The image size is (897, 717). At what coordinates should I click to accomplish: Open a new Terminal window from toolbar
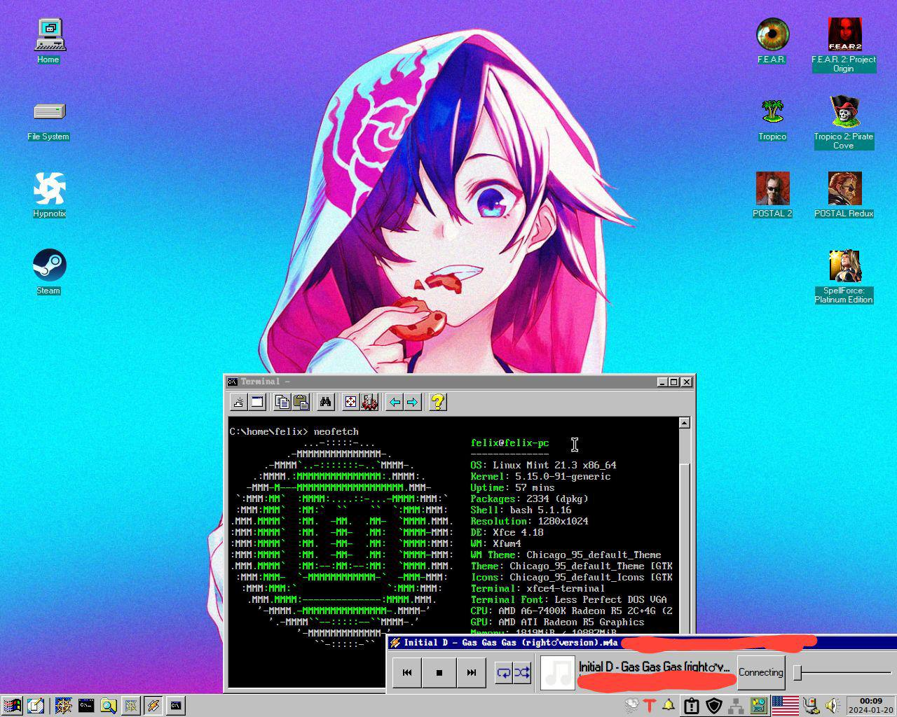coord(257,402)
